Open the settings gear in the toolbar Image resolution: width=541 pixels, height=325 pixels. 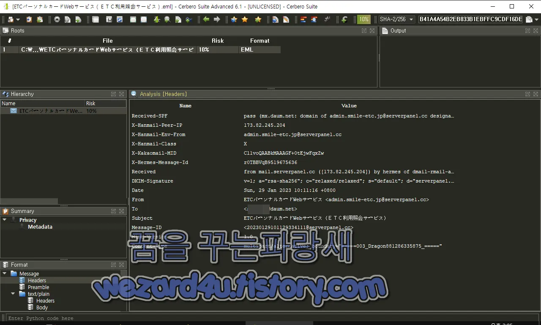click(57, 19)
